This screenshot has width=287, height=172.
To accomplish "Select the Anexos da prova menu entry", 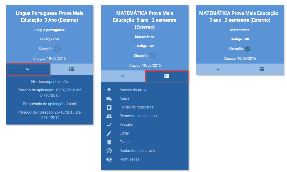I will (134, 90).
